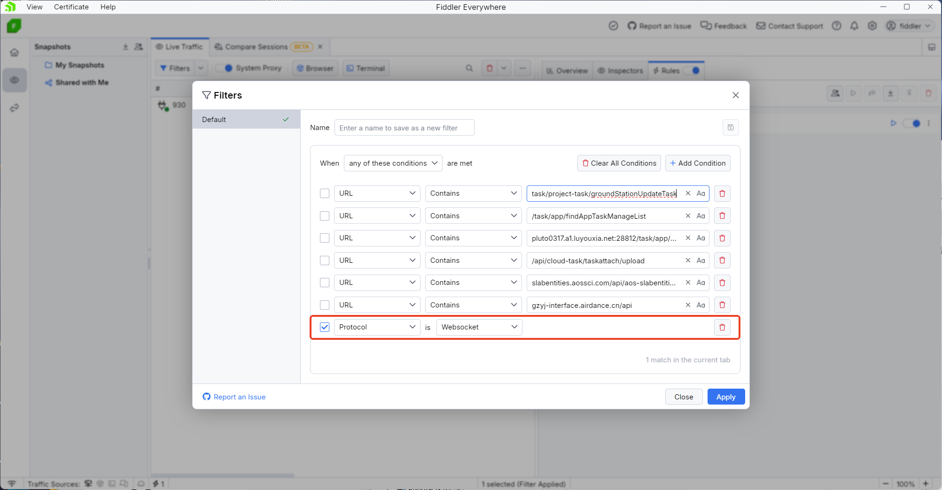The image size is (942, 490).
Task: Save filter icon next to Name field
Action: pos(731,128)
